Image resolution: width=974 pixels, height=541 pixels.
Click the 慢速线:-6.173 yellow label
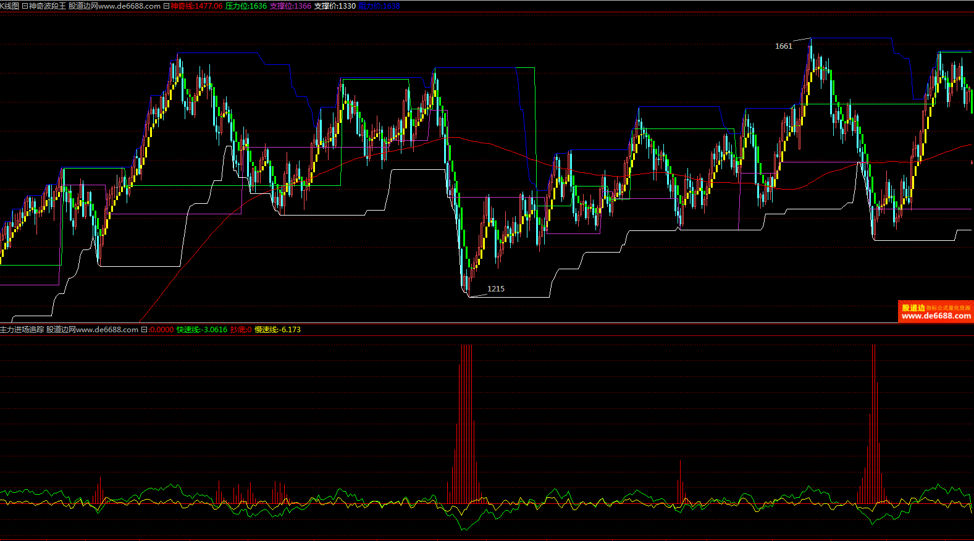[x=277, y=330]
